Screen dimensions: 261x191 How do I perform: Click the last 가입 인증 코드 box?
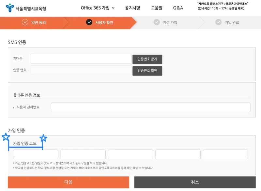[x=225, y=154]
